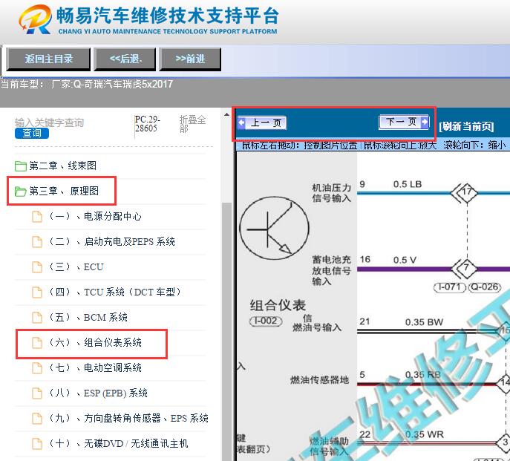Click the right arrow icon on 下一页
Image resolution: width=510 pixels, height=461 pixels.
(x=425, y=122)
